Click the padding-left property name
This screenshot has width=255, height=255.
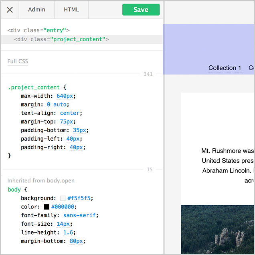pyautogui.click(x=40, y=139)
